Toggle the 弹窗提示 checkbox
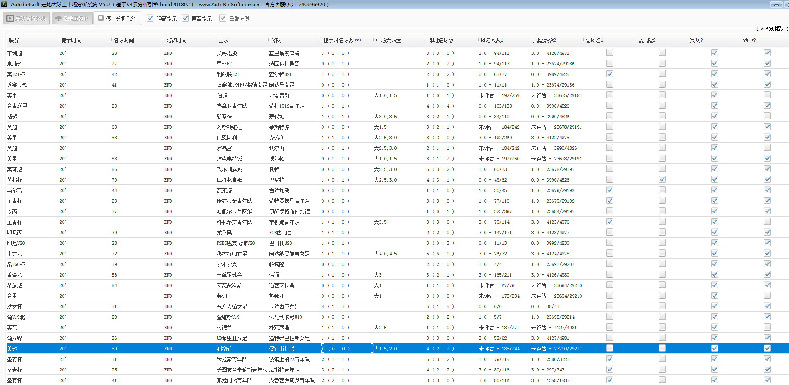Viewport: 789px width, 385px height. [x=150, y=19]
